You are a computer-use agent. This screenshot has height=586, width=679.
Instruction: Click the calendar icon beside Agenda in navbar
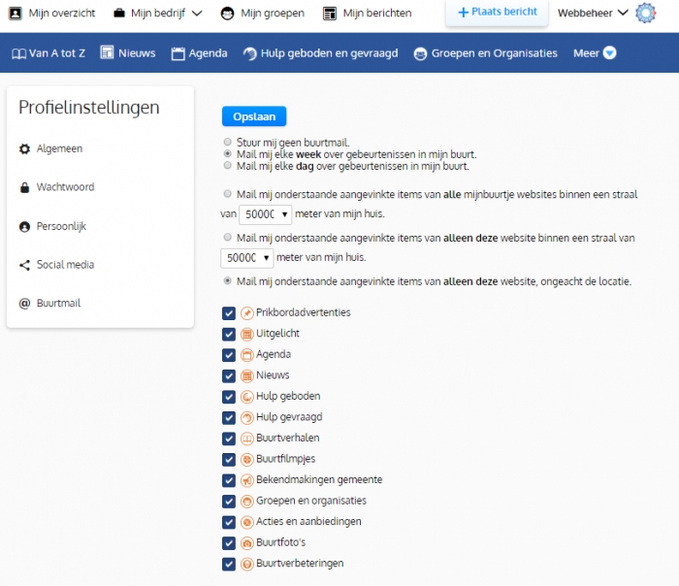(178, 53)
